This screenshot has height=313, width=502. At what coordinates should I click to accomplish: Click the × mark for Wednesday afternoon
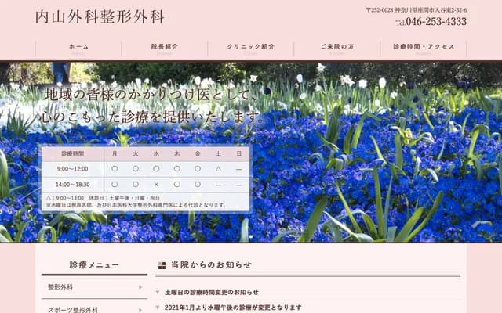[156, 185]
